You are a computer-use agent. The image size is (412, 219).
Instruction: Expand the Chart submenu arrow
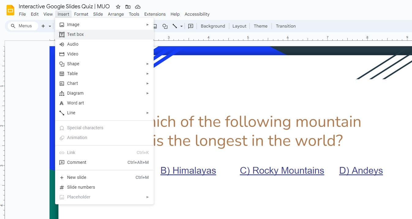pos(148,83)
